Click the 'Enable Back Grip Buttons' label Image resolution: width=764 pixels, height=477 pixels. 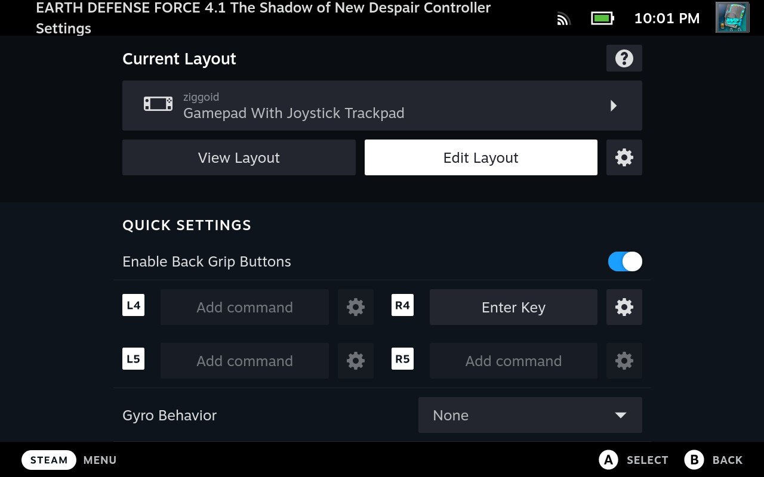click(x=207, y=262)
